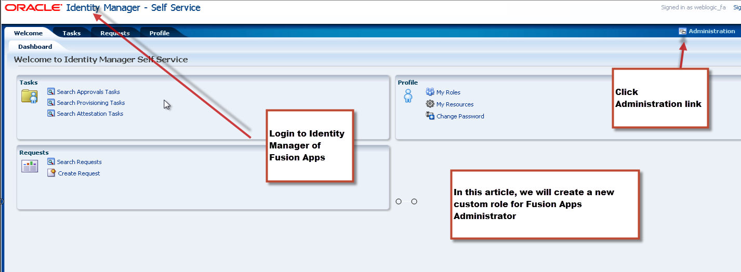The image size is (741, 272).
Task: Click the Create Request document icon
Action: (x=51, y=173)
